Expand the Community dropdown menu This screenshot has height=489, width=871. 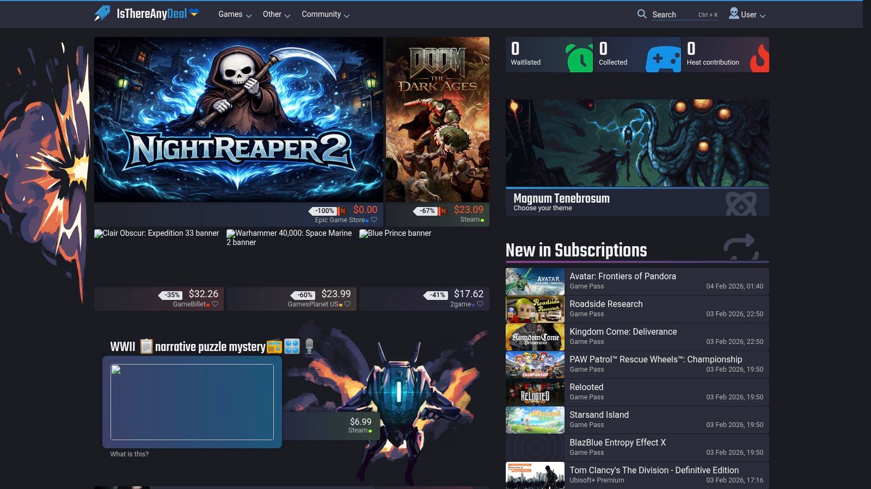click(325, 15)
